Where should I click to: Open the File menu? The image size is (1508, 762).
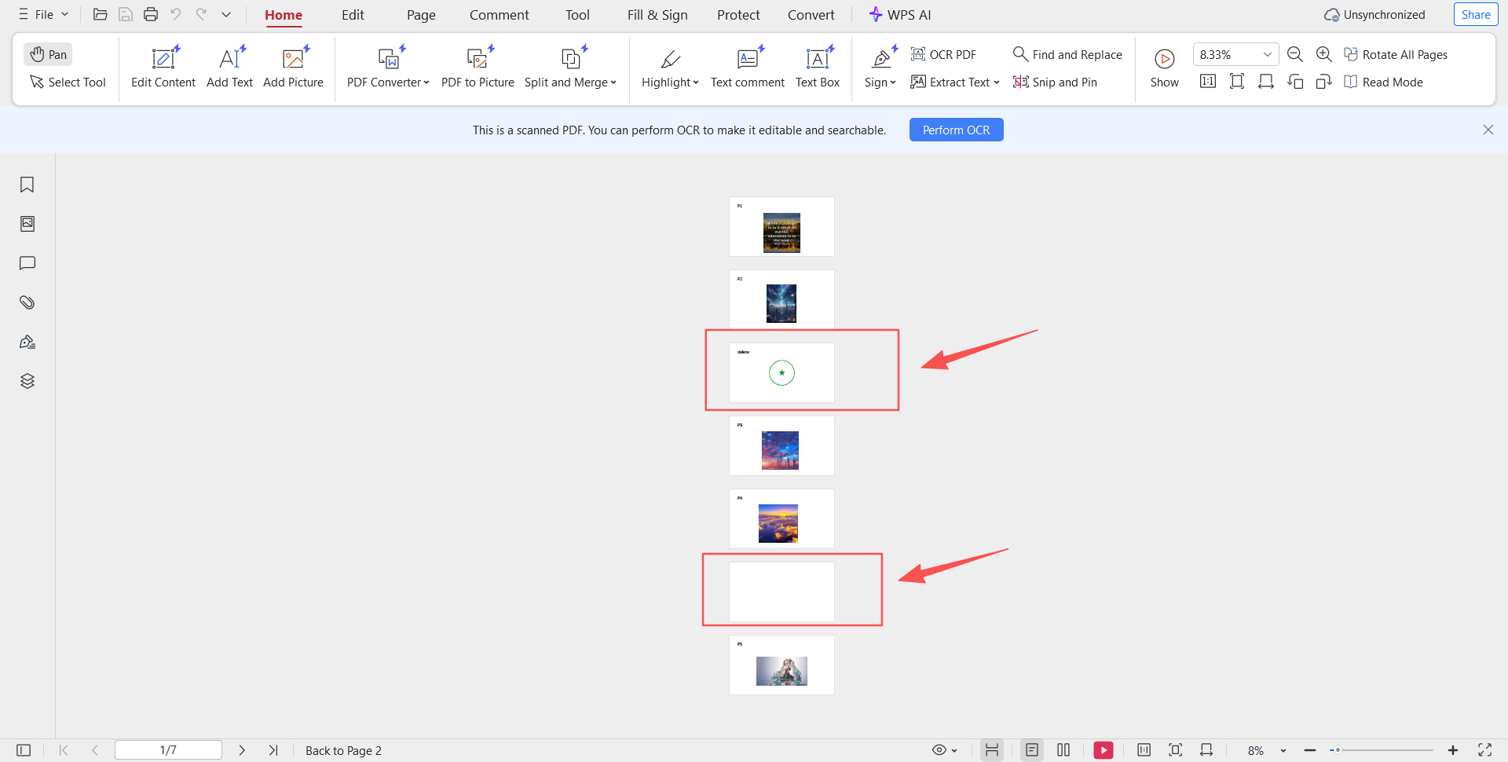click(x=44, y=14)
